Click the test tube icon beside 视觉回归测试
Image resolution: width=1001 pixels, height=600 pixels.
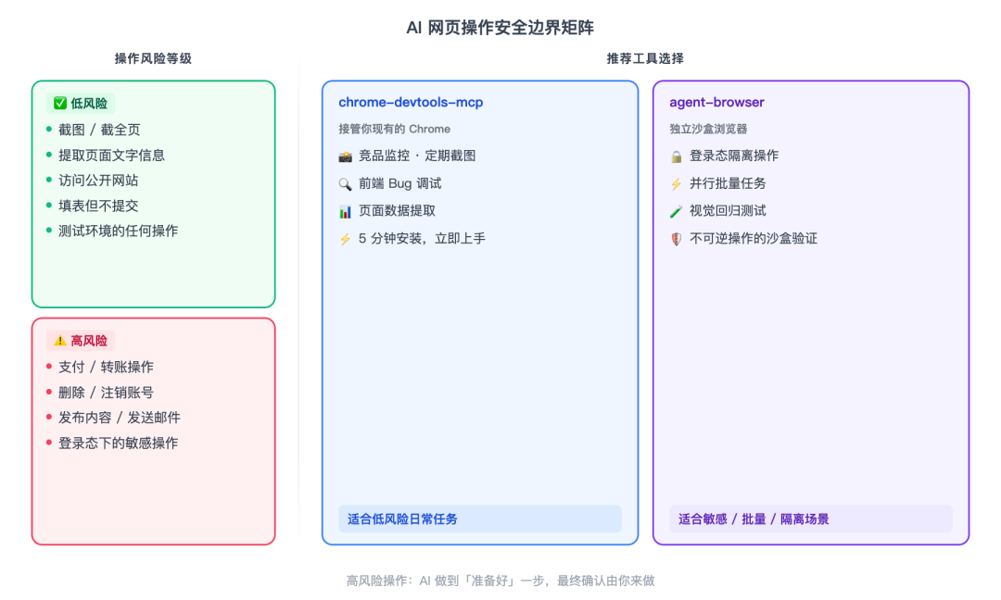point(676,212)
